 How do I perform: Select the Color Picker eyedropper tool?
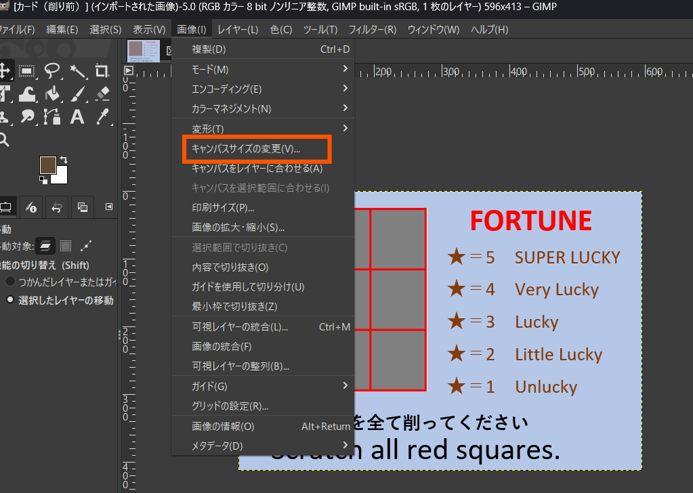tap(102, 116)
